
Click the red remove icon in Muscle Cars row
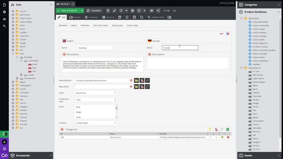click(228, 137)
